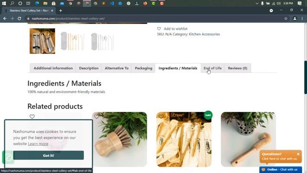Open the bottle brush product image
The height and width of the screenshot is (173, 307).
(248, 139)
